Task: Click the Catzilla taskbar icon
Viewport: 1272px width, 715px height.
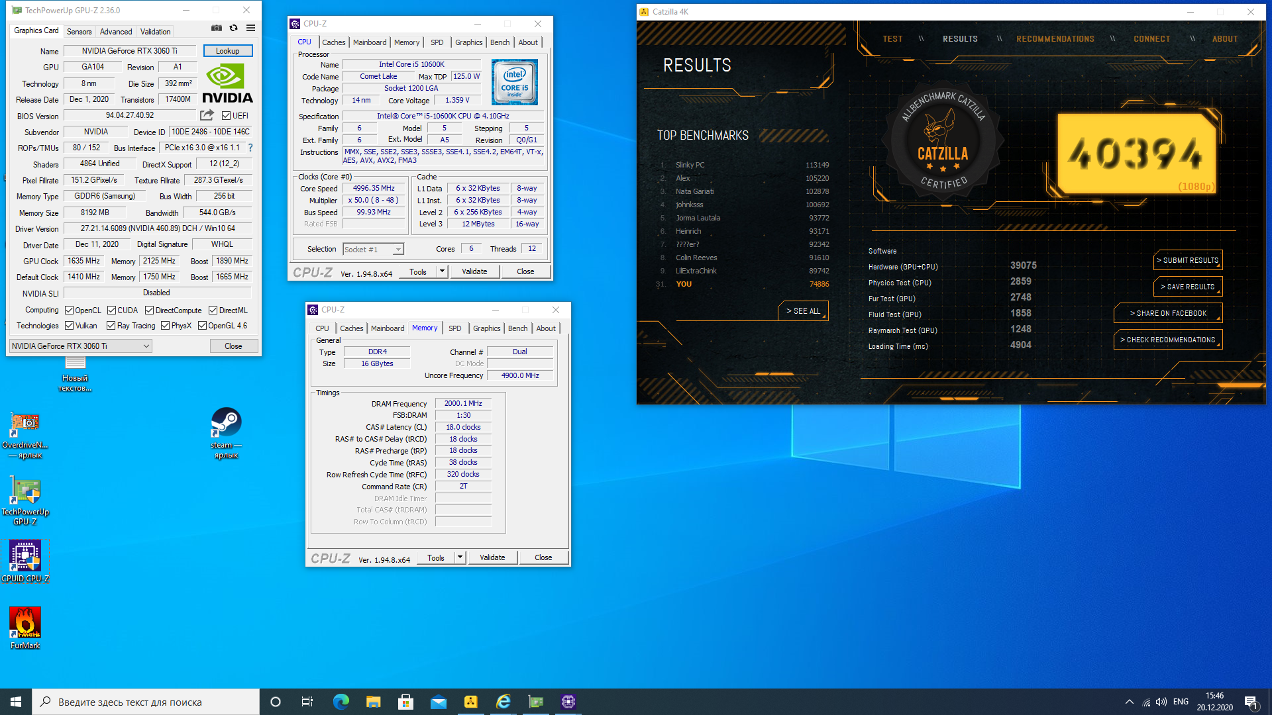Action: (470, 702)
